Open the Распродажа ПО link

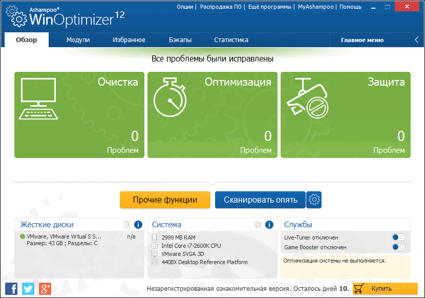221,7
